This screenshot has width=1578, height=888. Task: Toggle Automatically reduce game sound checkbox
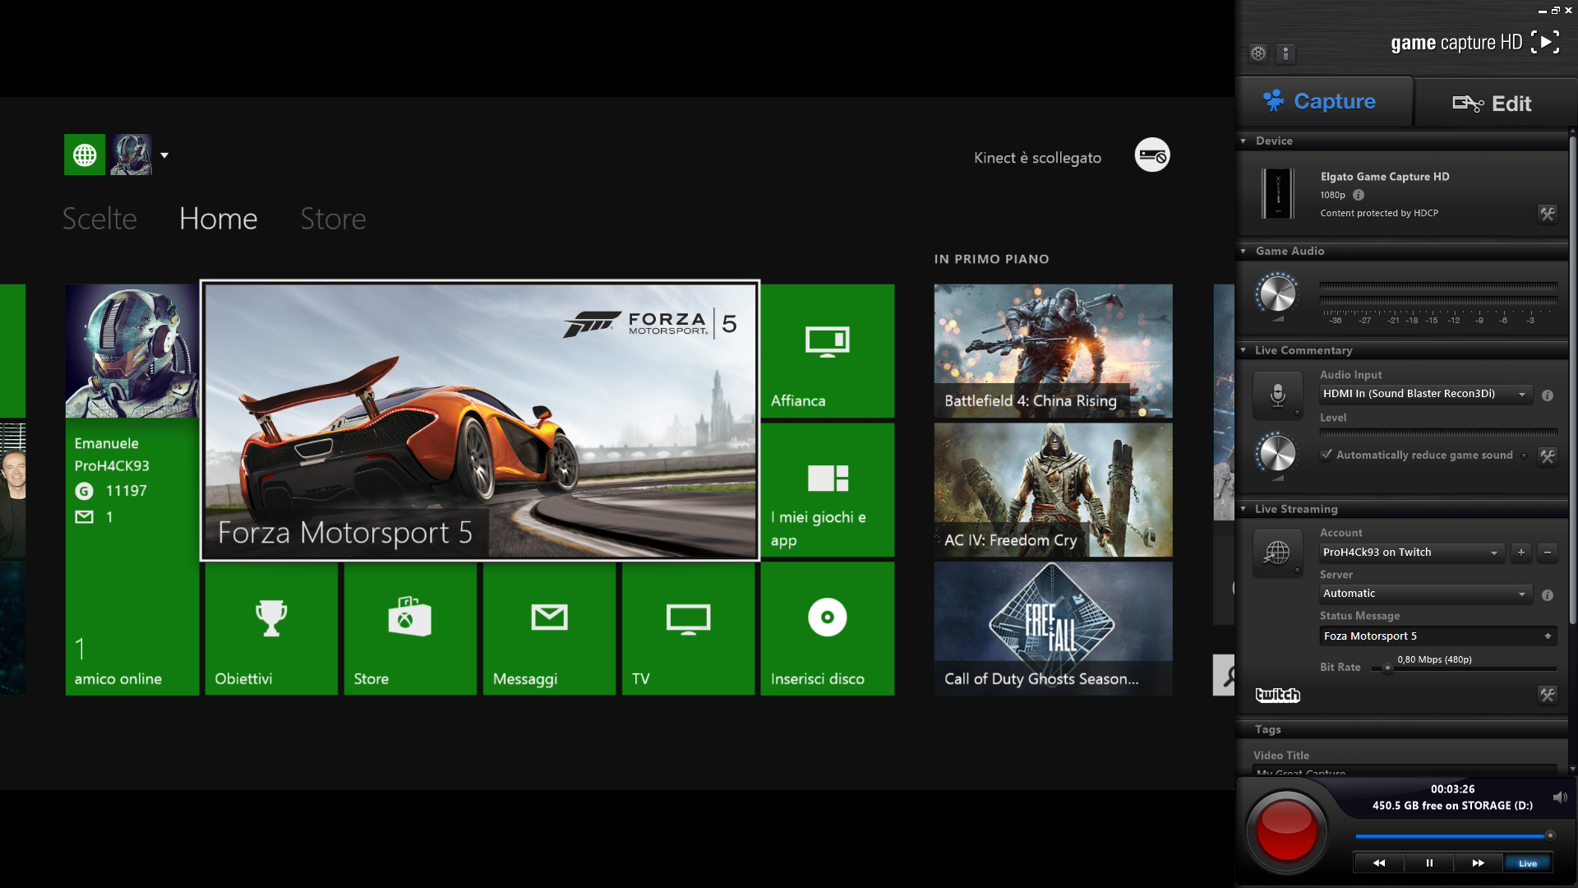pyautogui.click(x=1326, y=455)
